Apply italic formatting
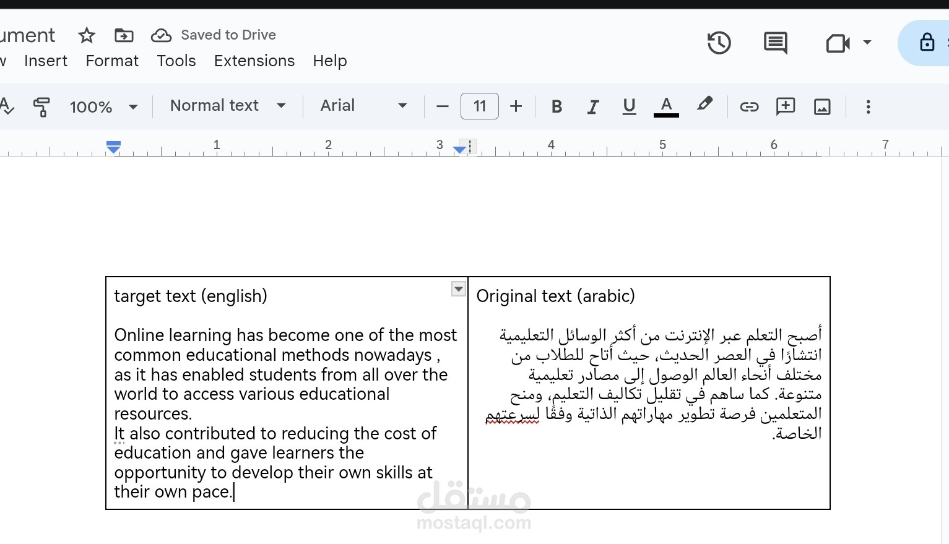Screen dimensions: 949x544 pos(592,106)
